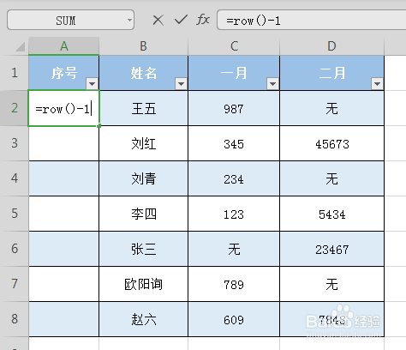Viewport: 406px width, 350px height.
Task: Open the Name Box dropdown arrow
Action: (x=129, y=20)
